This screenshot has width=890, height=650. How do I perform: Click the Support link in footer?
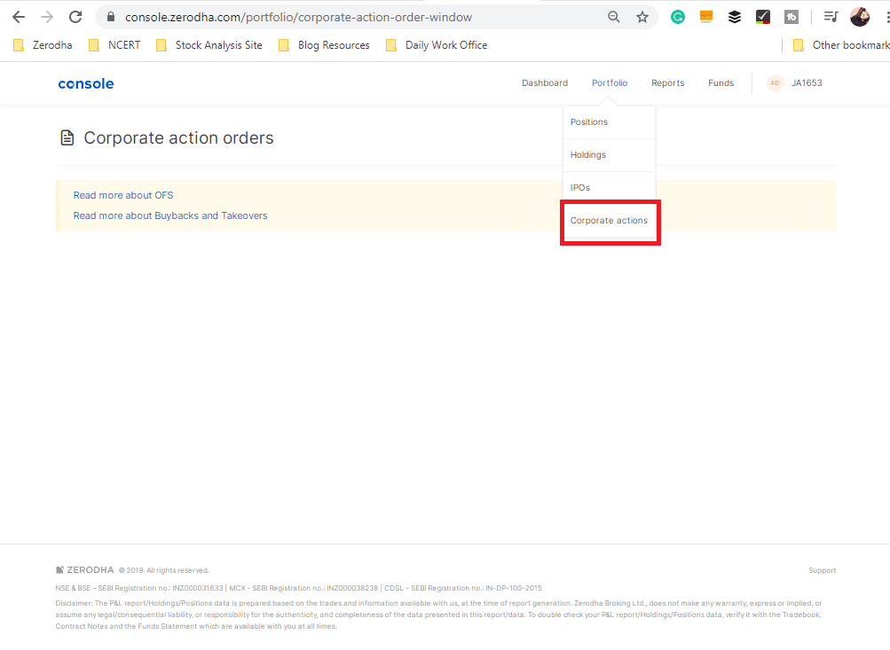[822, 570]
